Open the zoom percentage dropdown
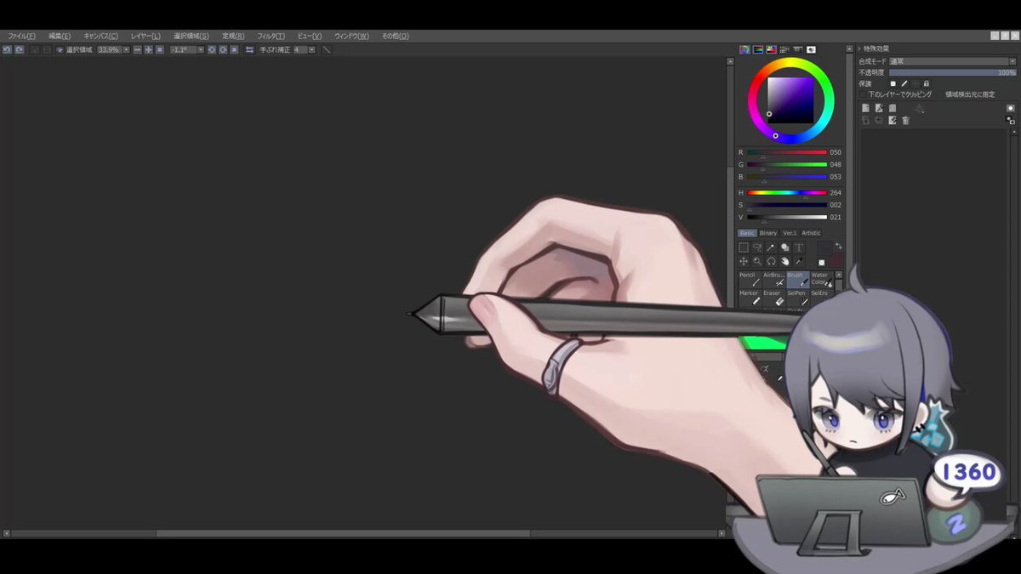The width and height of the screenshot is (1021, 574). pyautogui.click(x=126, y=49)
